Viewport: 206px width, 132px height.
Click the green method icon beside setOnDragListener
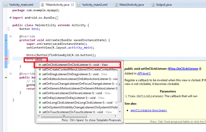pos(40,74)
